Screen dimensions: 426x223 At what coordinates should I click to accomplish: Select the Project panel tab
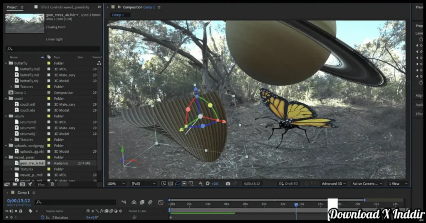pos(12,7)
